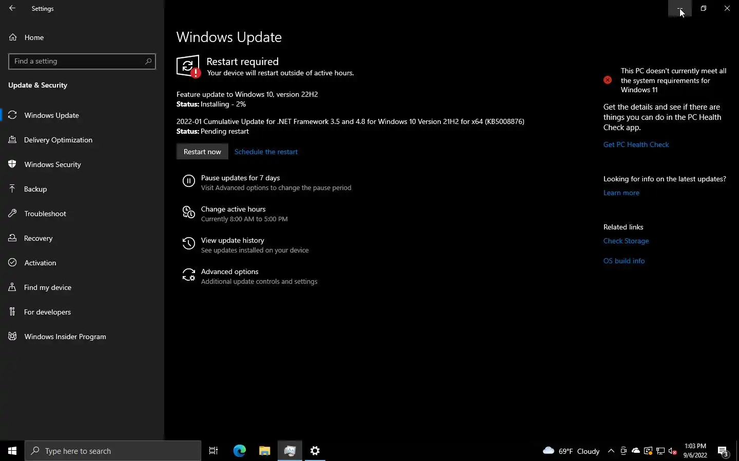
Task: Go to Recovery settings
Action: 82,238
